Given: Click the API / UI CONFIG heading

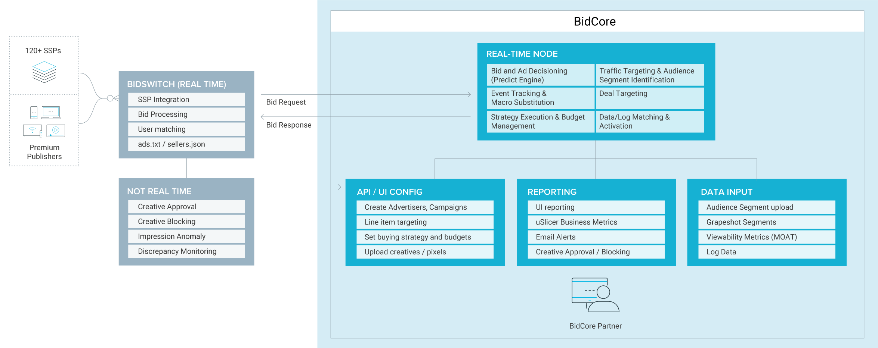Looking at the screenshot, I should click(x=390, y=192).
